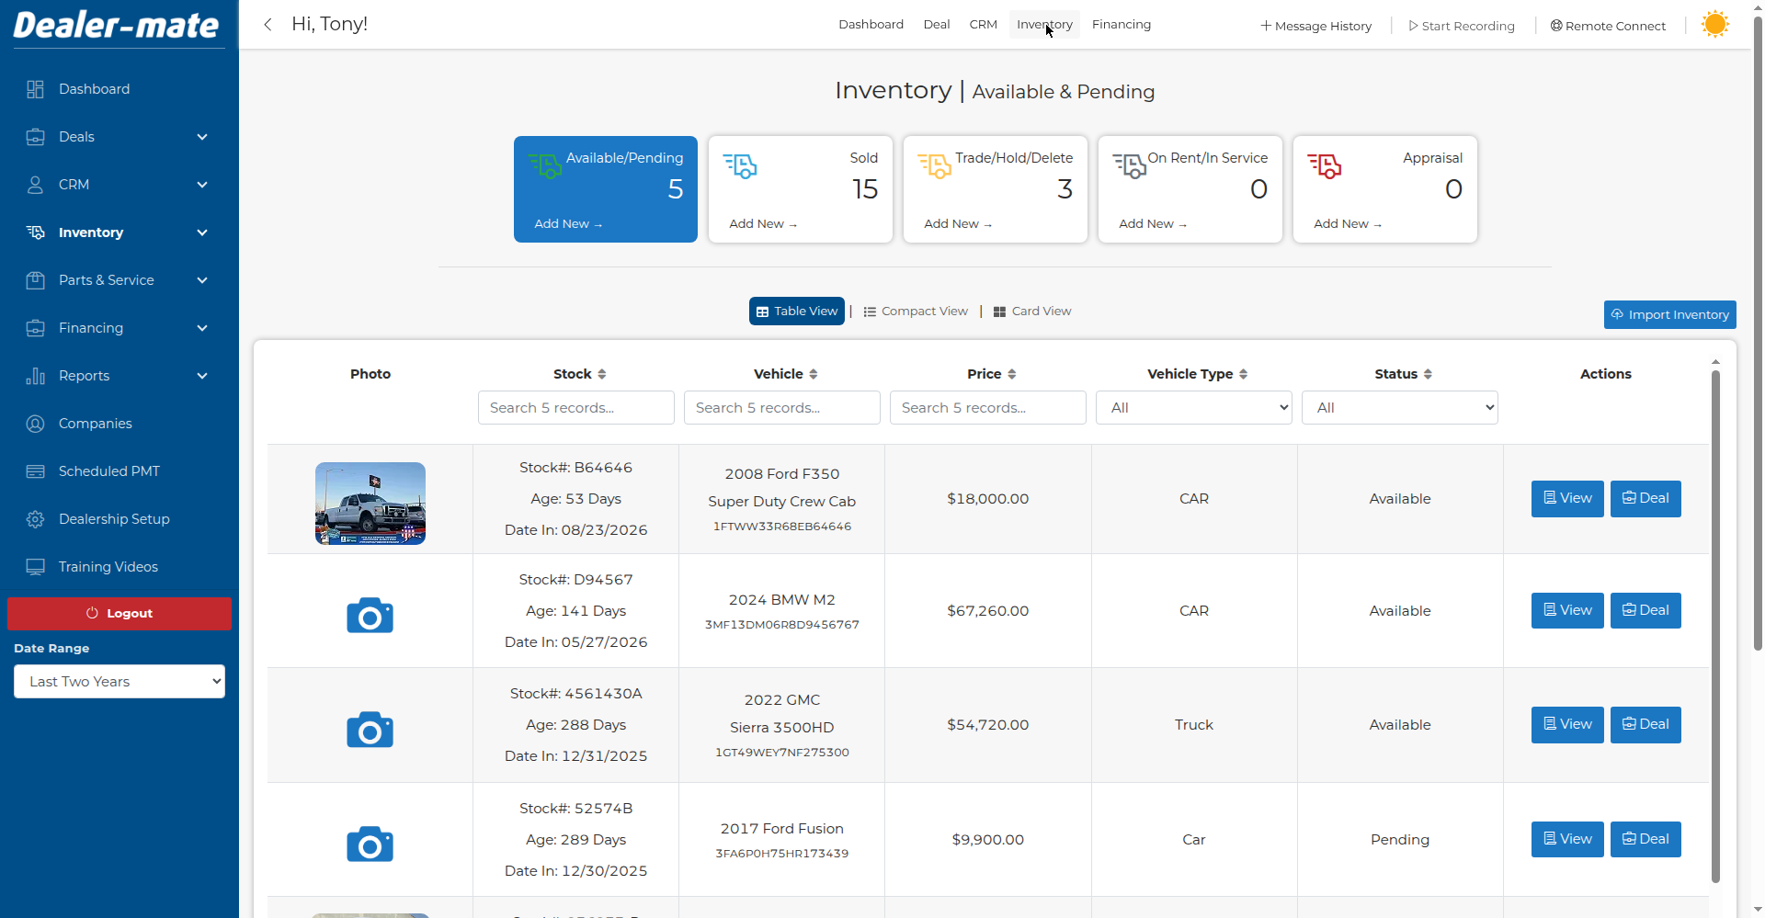Click Remote Connect
This screenshot has height=918, width=1765.
click(1608, 26)
